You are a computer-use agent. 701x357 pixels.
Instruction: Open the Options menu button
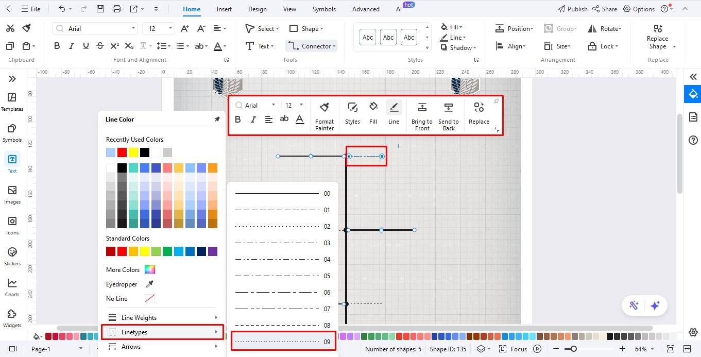coord(639,9)
